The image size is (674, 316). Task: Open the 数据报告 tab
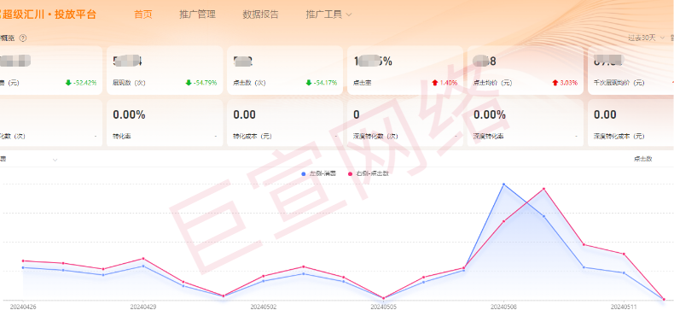[260, 15]
